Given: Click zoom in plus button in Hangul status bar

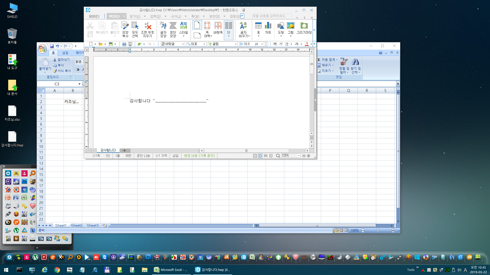Looking at the screenshot, I should click(309, 156).
